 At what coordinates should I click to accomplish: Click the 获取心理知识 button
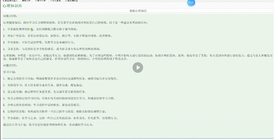[x=138, y=11]
